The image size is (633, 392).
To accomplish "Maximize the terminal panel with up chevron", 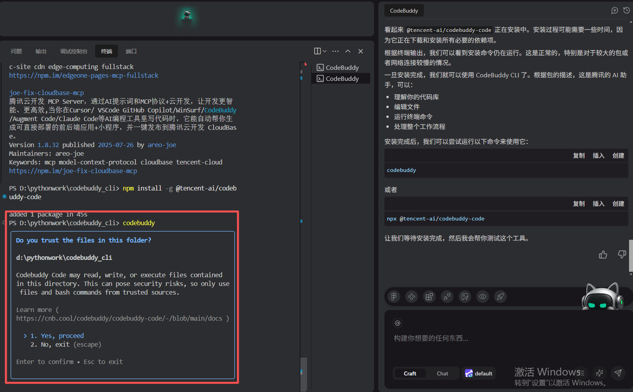I will click(x=348, y=51).
